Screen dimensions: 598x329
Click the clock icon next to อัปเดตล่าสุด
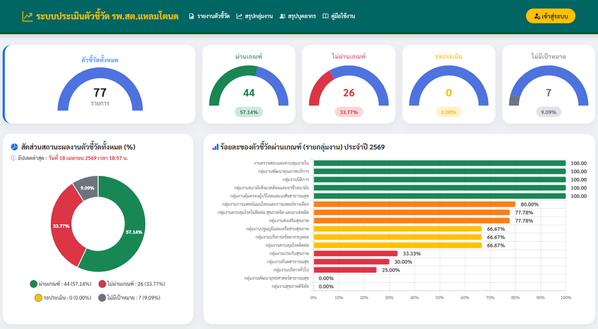coord(14,158)
